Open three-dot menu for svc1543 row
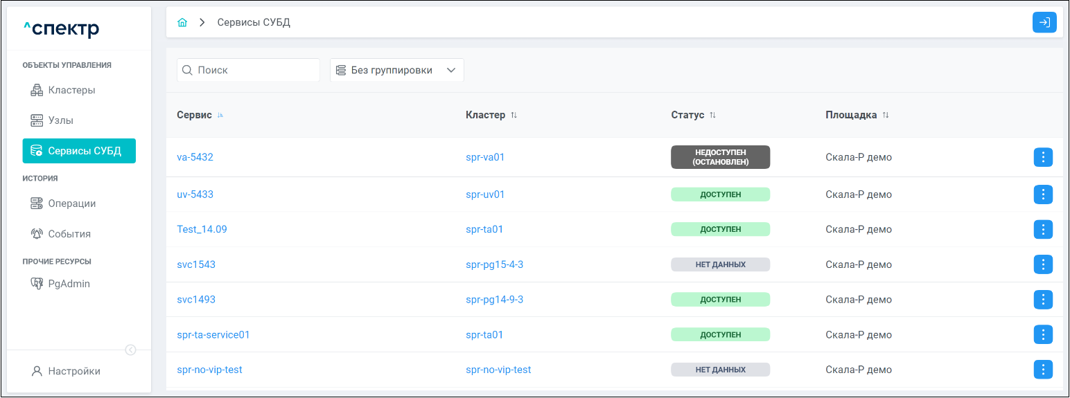Screen dimensions: 1070x398 click(x=1043, y=264)
